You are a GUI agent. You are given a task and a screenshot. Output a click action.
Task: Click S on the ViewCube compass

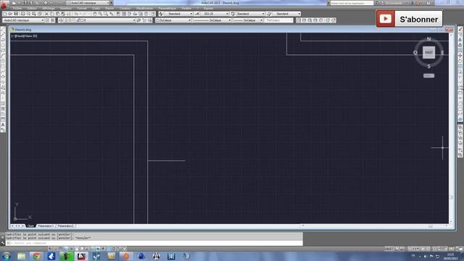[x=428, y=66]
